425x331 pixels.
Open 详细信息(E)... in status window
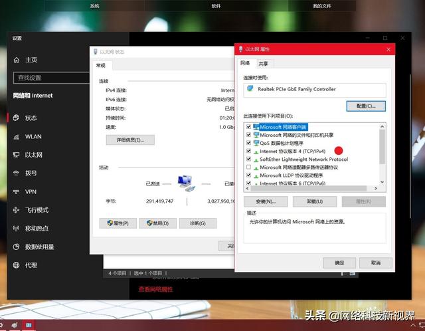pyautogui.click(x=130, y=140)
